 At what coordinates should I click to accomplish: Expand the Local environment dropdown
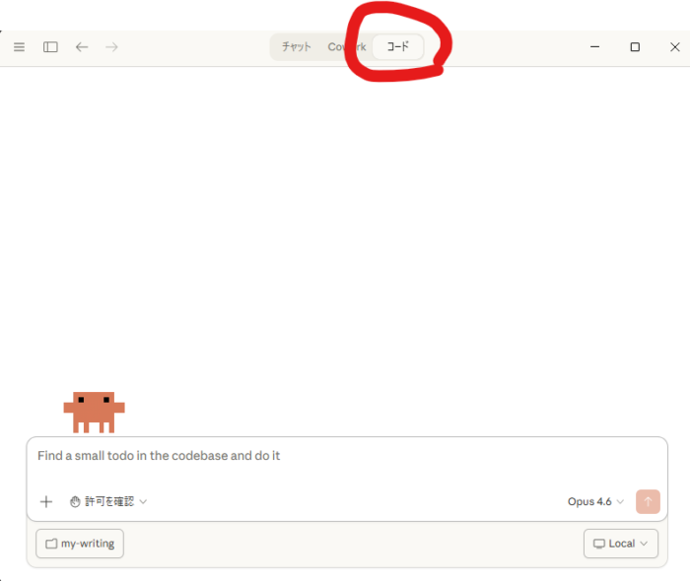621,544
